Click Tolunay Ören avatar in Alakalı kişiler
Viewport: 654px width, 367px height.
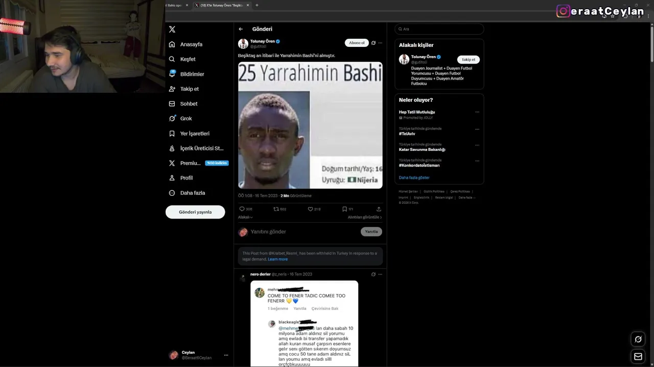pos(404,60)
